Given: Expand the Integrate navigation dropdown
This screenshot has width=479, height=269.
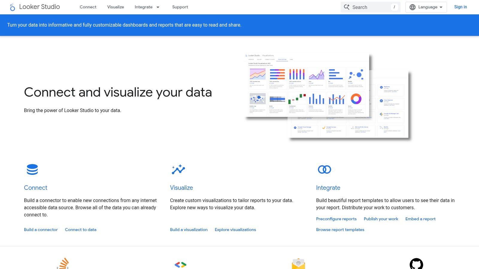Looking at the screenshot, I should [147, 7].
